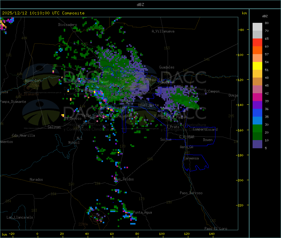Click the timestamp 2025/12/12 10:10:00 UTC Composite
This screenshot has height=238, width=281.
[43, 13]
